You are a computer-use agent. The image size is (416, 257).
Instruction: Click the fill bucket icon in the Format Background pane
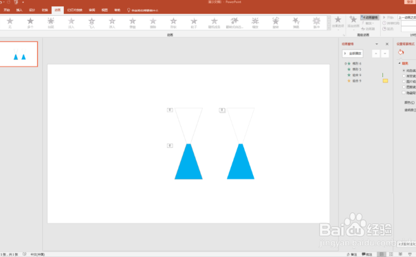pos(401,52)
